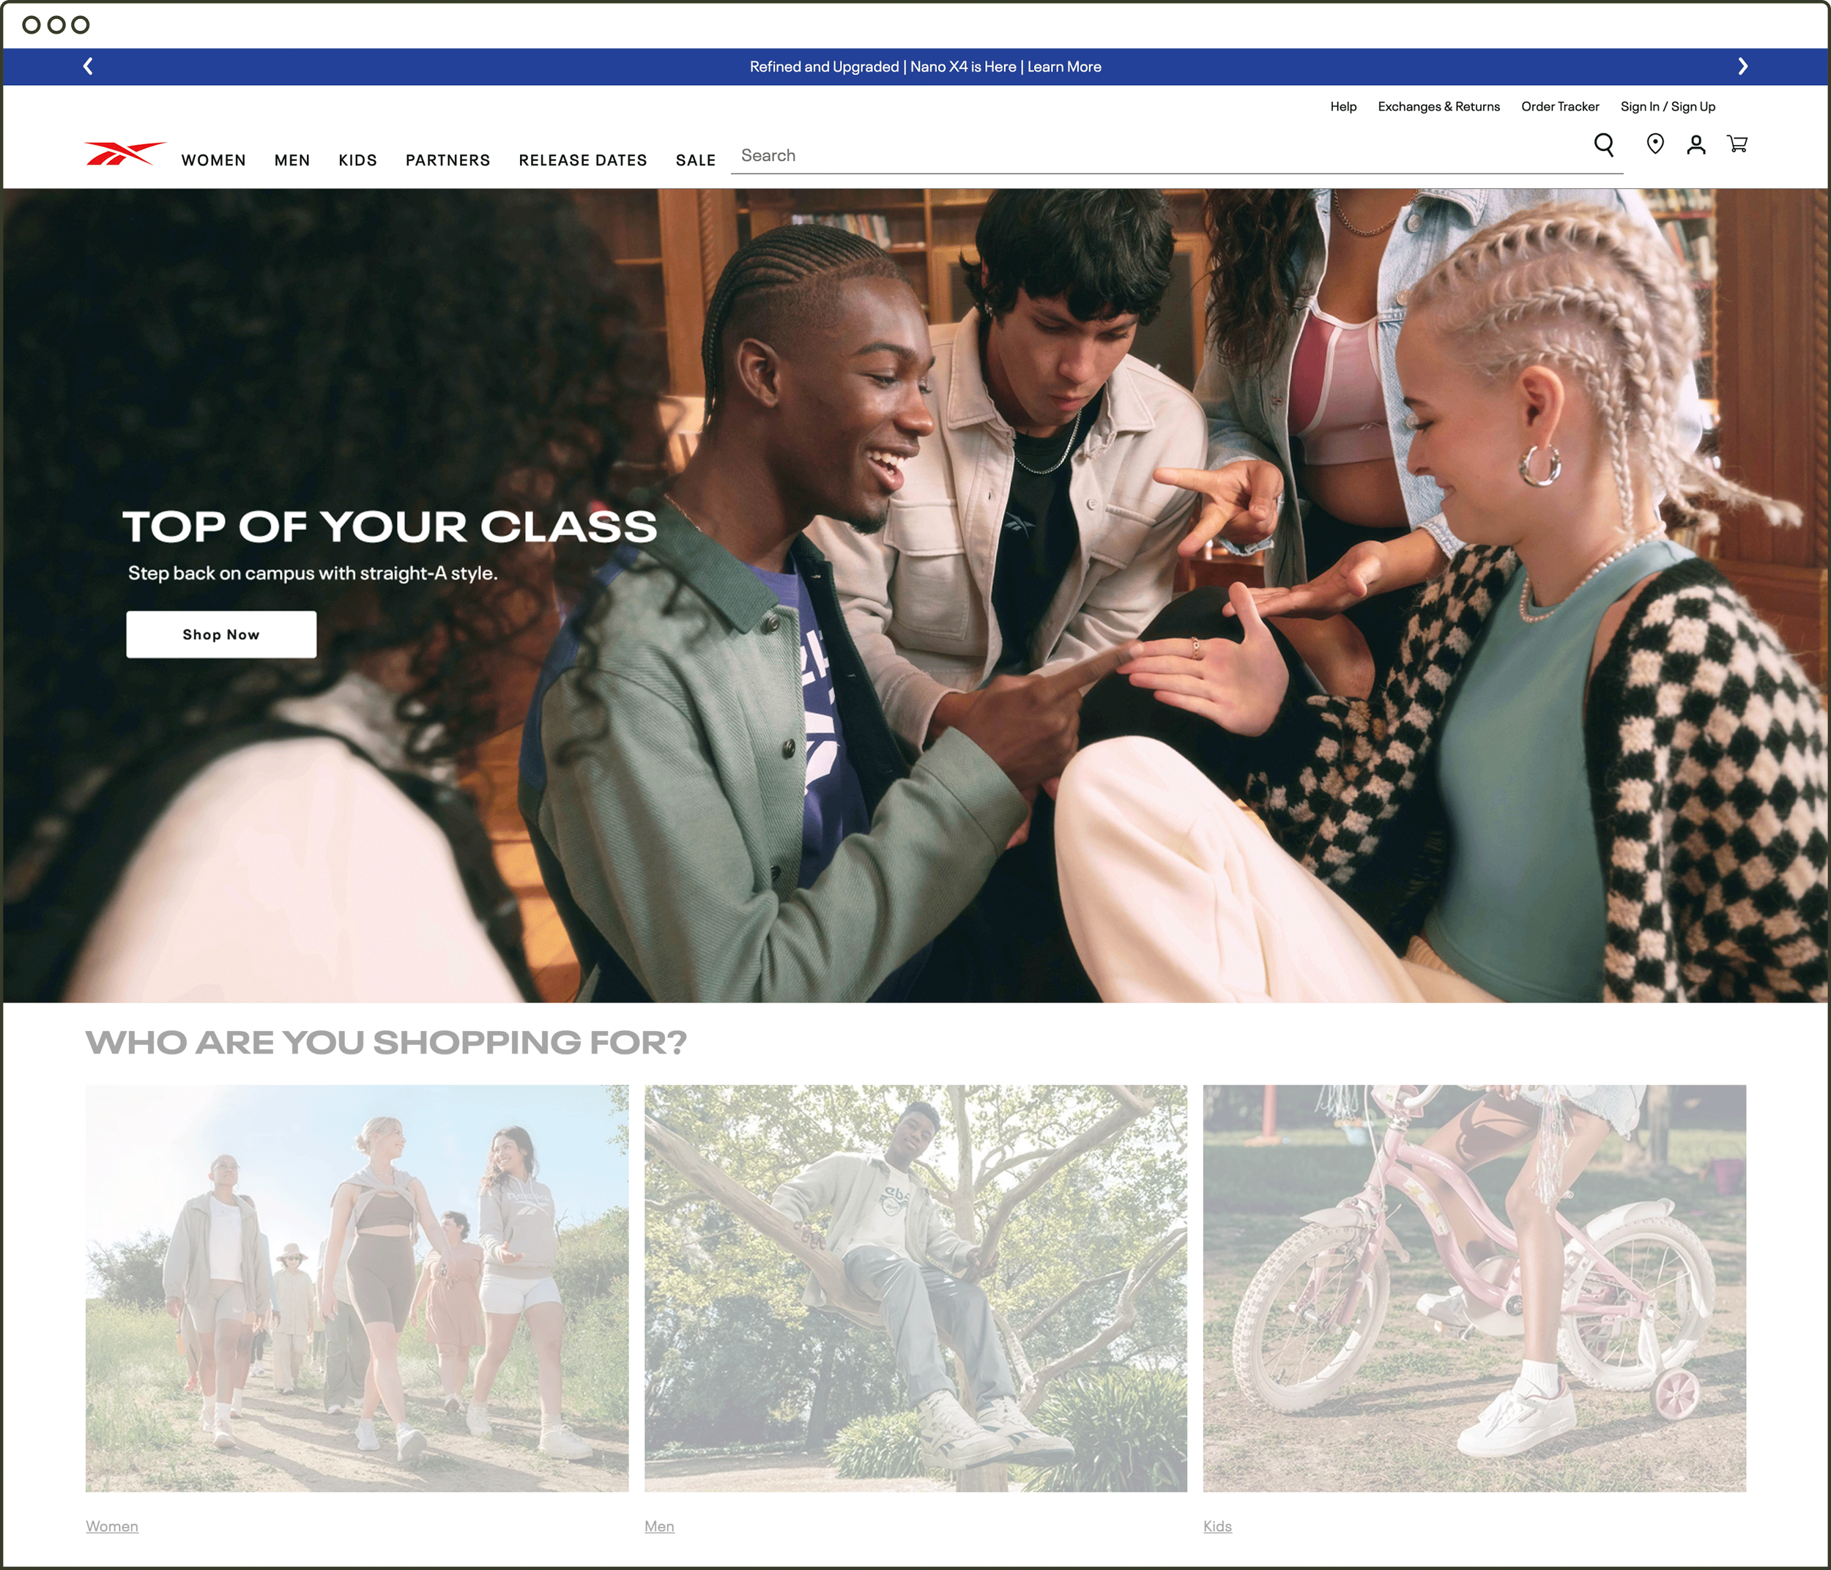
Task: Open the WOMEN navigation menu
Action: 214,160
